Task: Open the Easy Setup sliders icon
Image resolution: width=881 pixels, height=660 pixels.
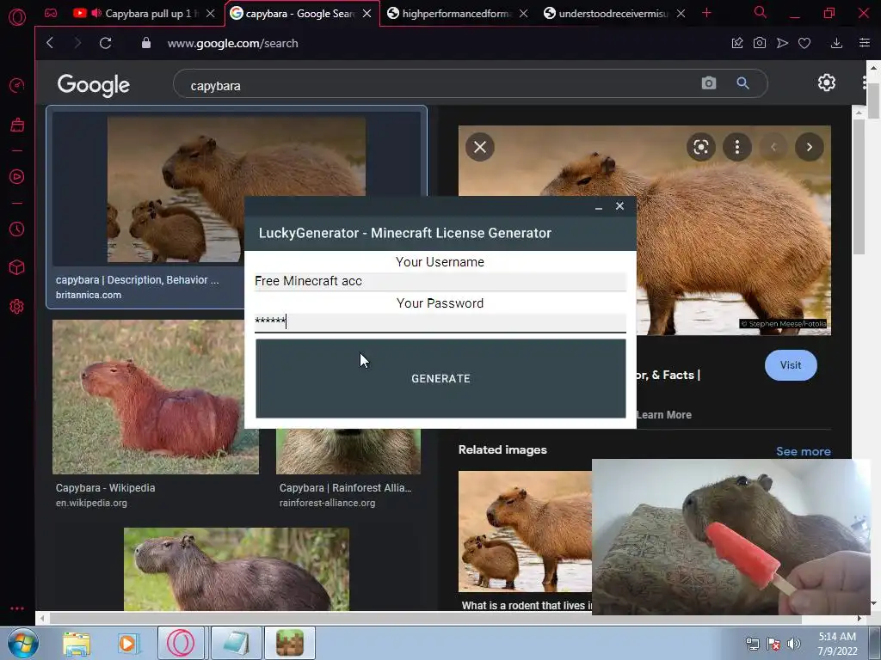Action: tap(865, 43)
